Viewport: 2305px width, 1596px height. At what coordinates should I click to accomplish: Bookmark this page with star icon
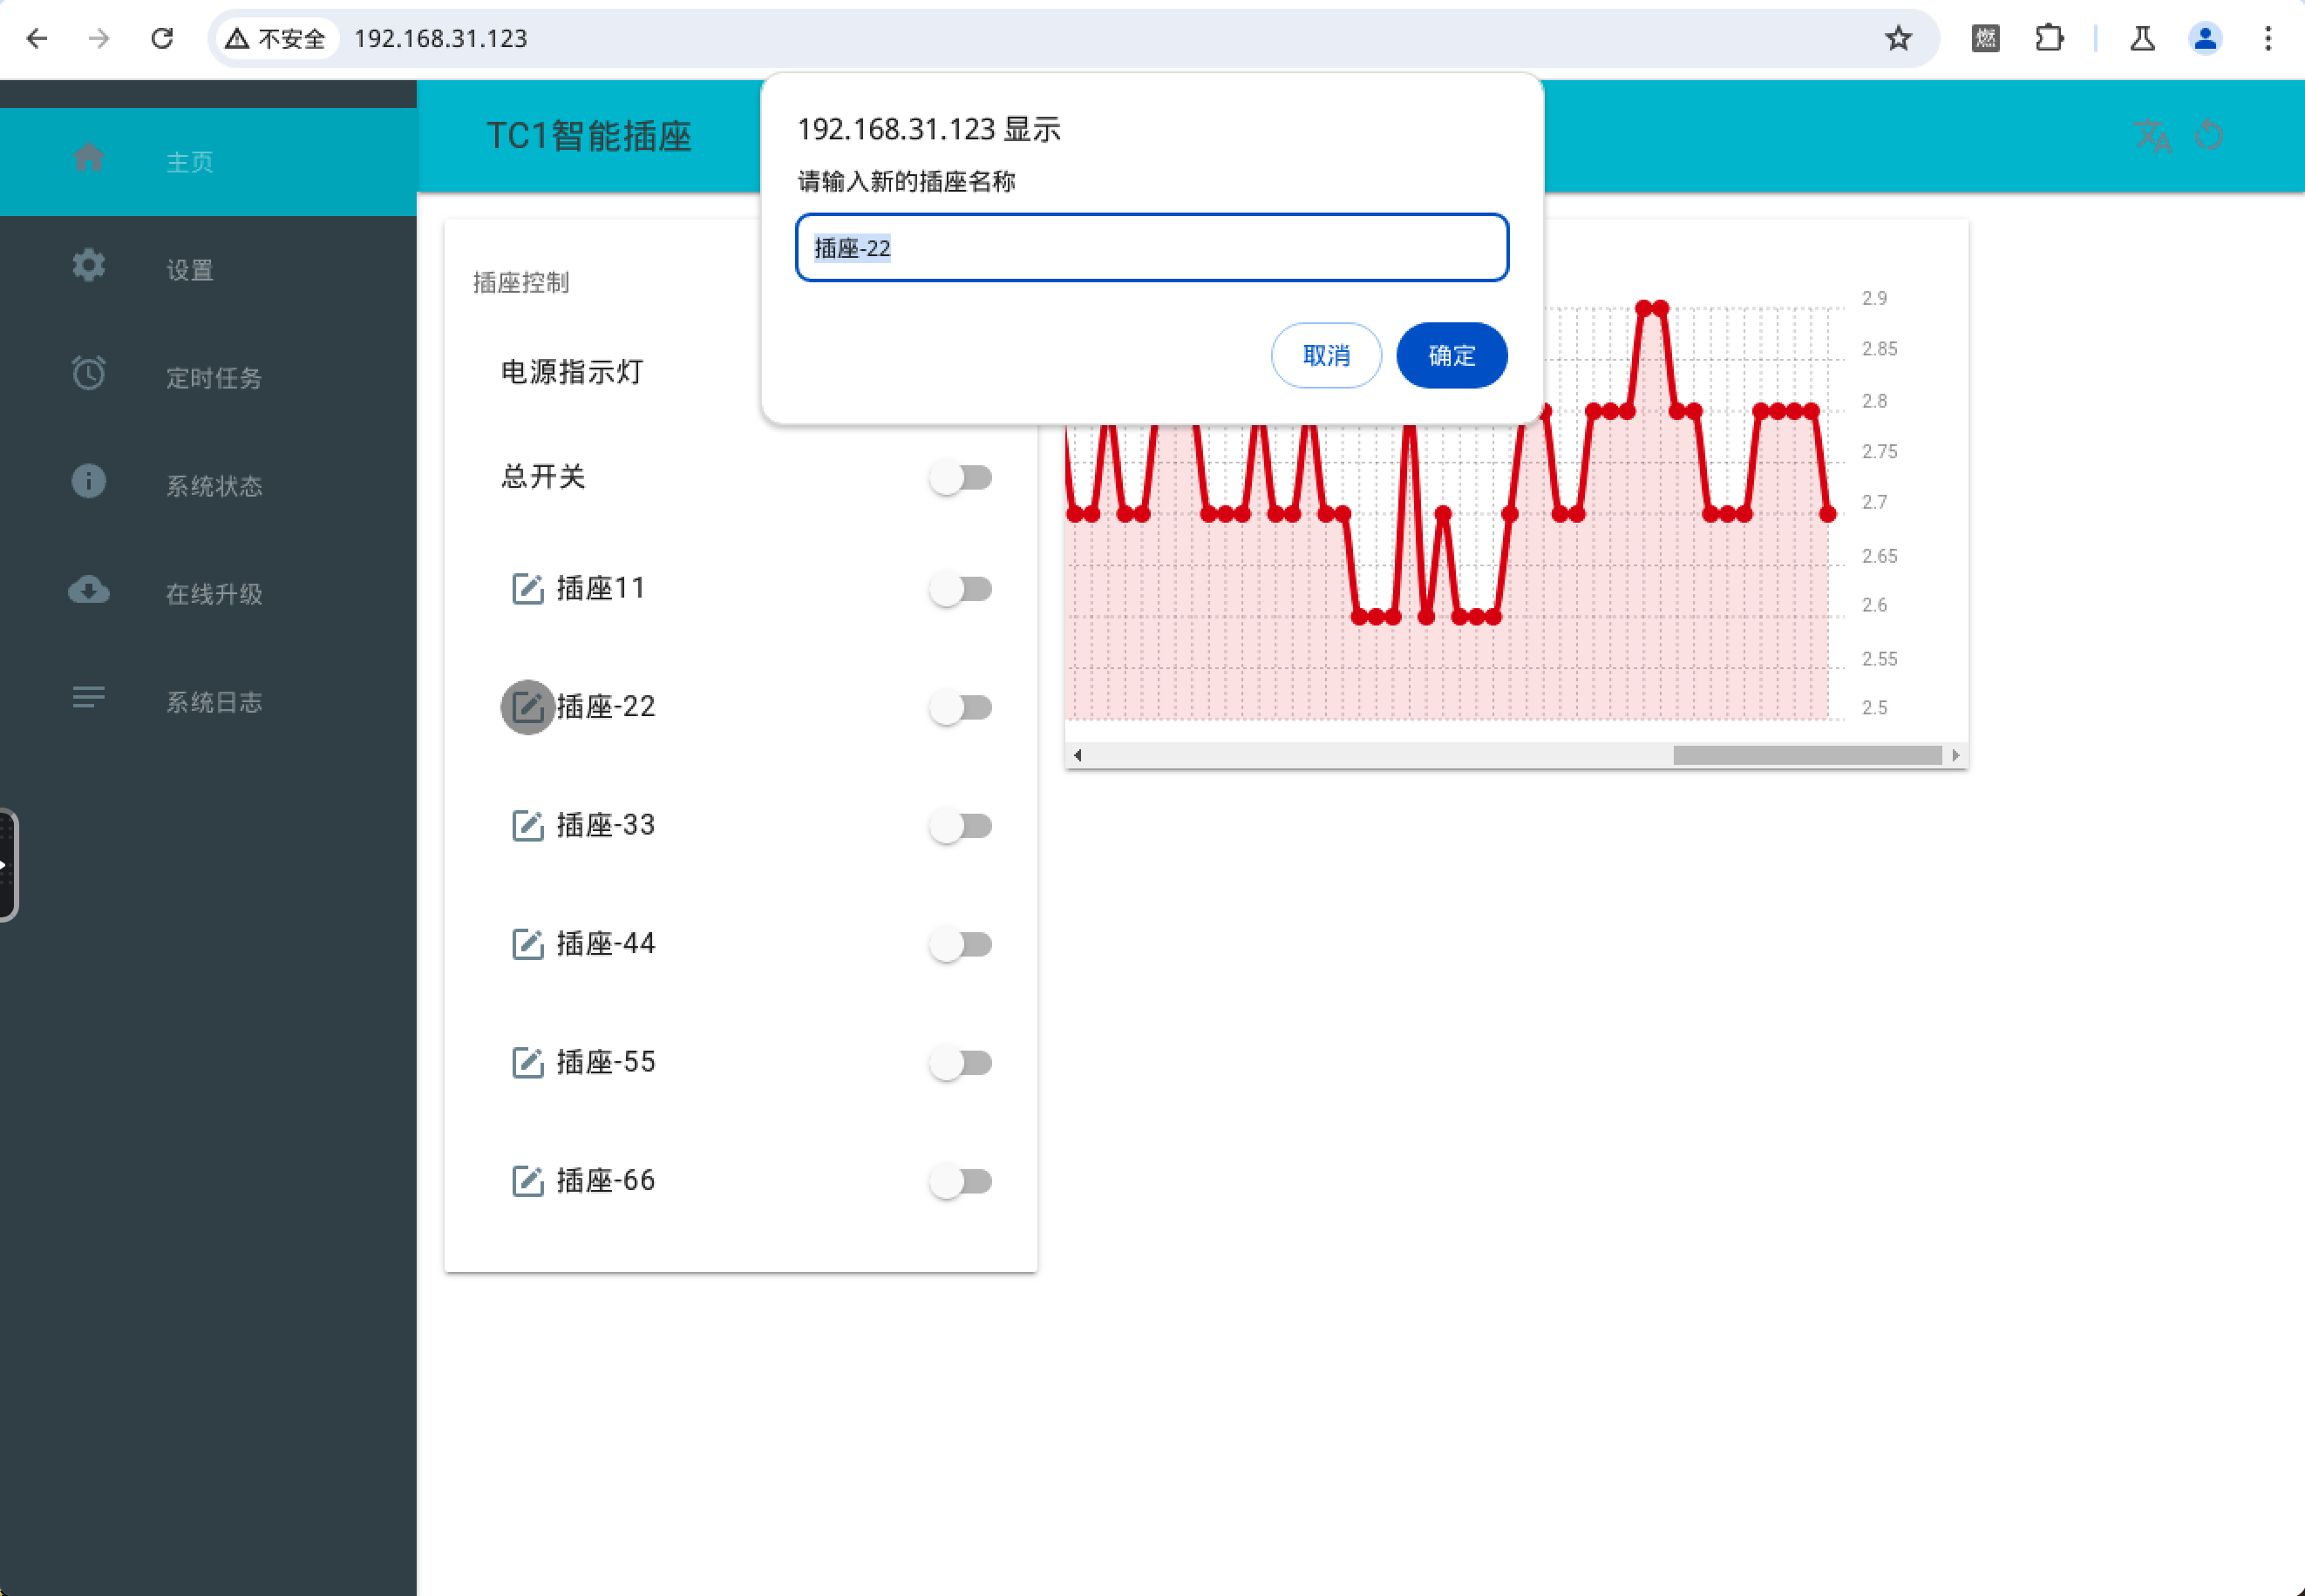pos(1898,39)
